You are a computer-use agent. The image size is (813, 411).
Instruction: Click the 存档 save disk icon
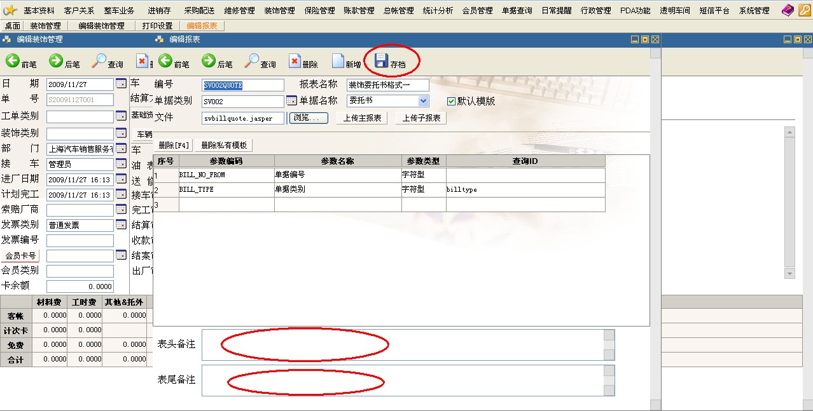[x=381, y=60]
